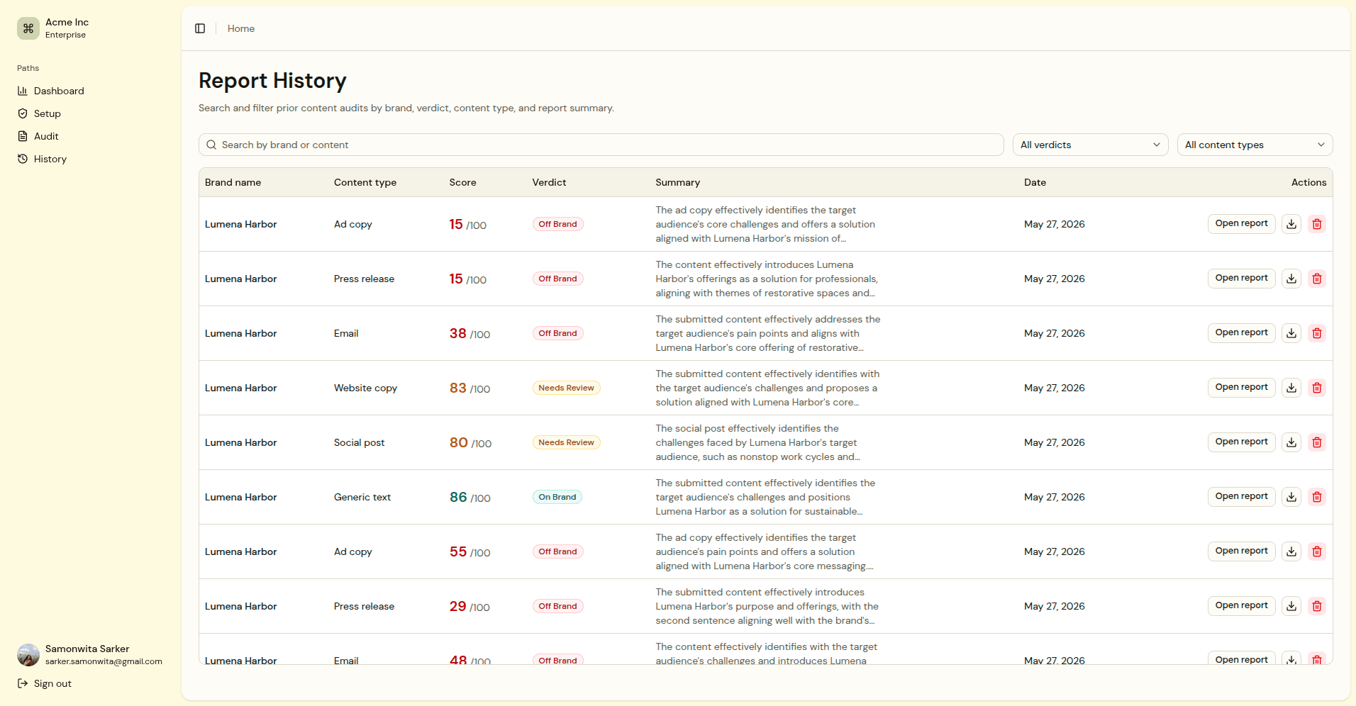Open report for the Generic text row

[x=1241, y=497]
